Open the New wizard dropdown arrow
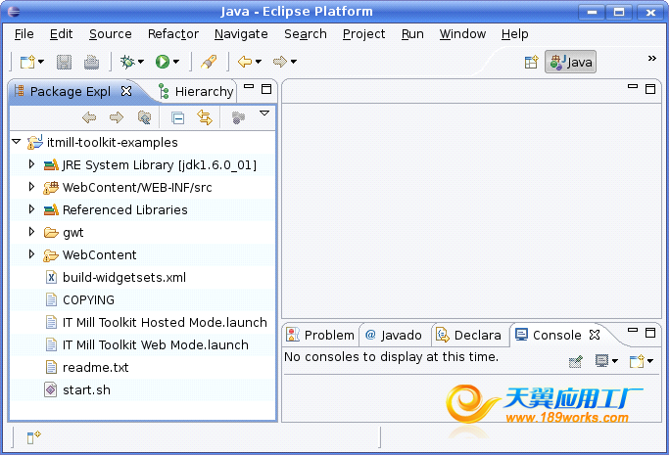Screen dimensions: 670x456 point(41,62)
